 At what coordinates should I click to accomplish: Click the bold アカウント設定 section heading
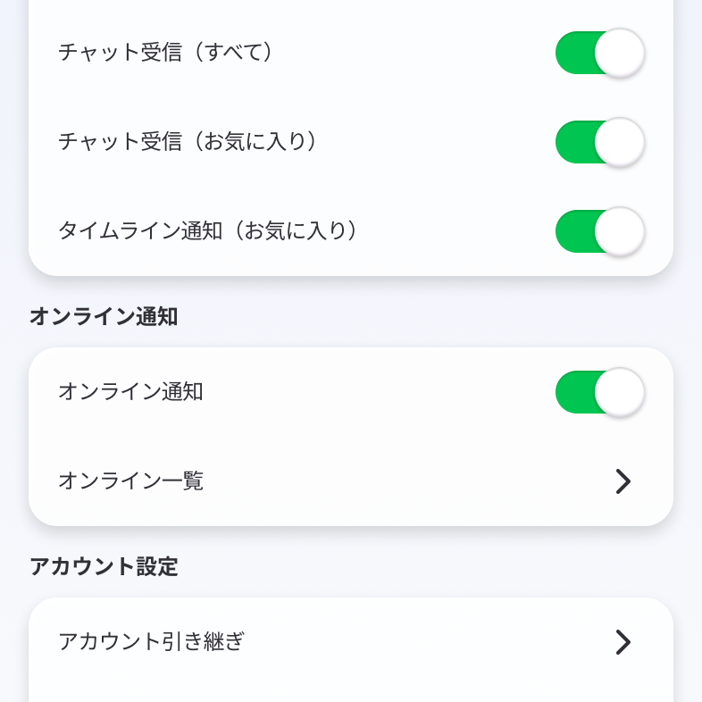tap(104, 566)
